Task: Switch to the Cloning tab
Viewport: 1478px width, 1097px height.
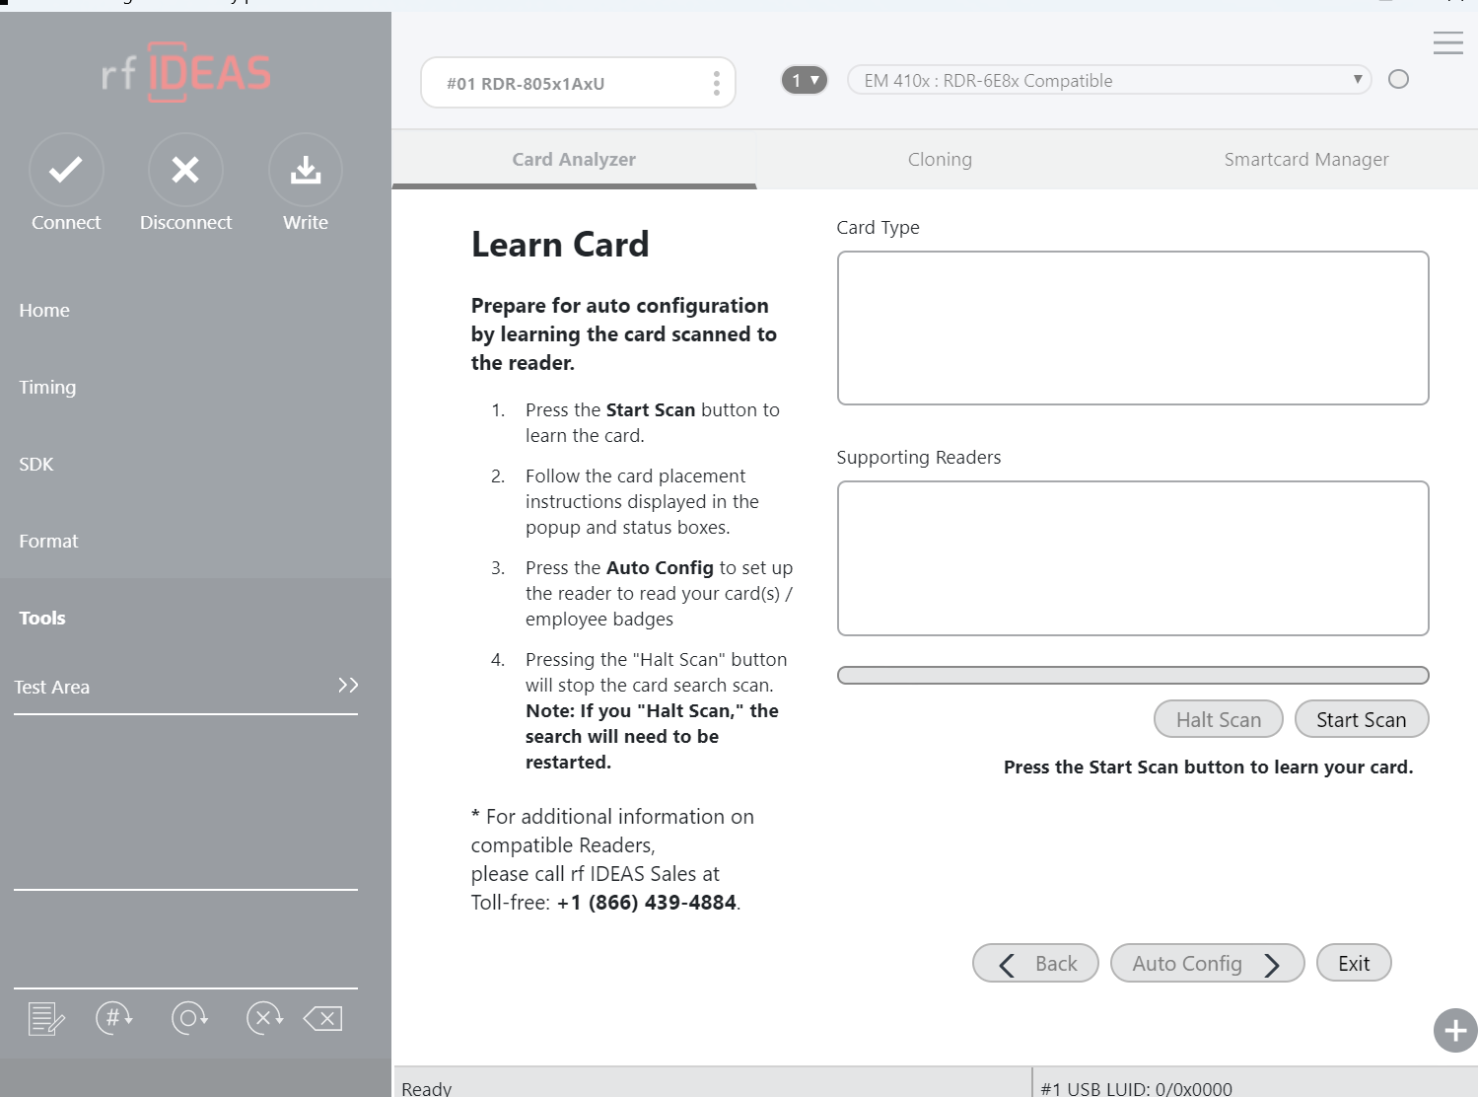Action: (940, 160)
